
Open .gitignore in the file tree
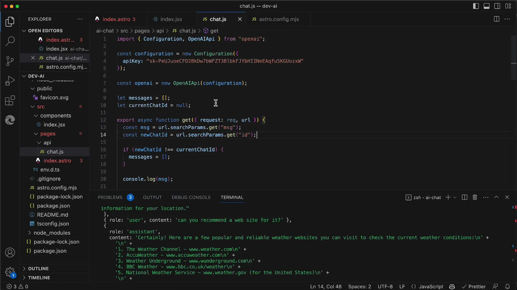(54, 179)
